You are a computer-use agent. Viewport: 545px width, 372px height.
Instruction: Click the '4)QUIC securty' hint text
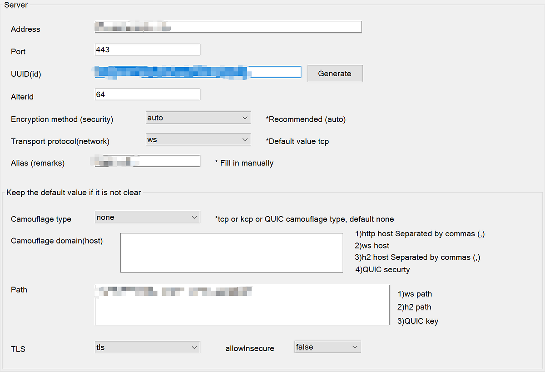382,269
